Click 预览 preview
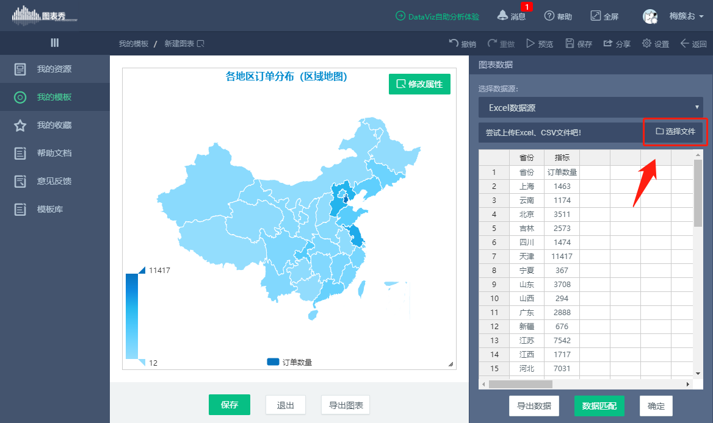This screenshot has width=713, height=423. (x=540, y=43)
